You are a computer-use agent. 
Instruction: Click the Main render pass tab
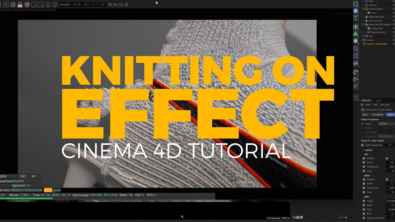click(48, 190)
